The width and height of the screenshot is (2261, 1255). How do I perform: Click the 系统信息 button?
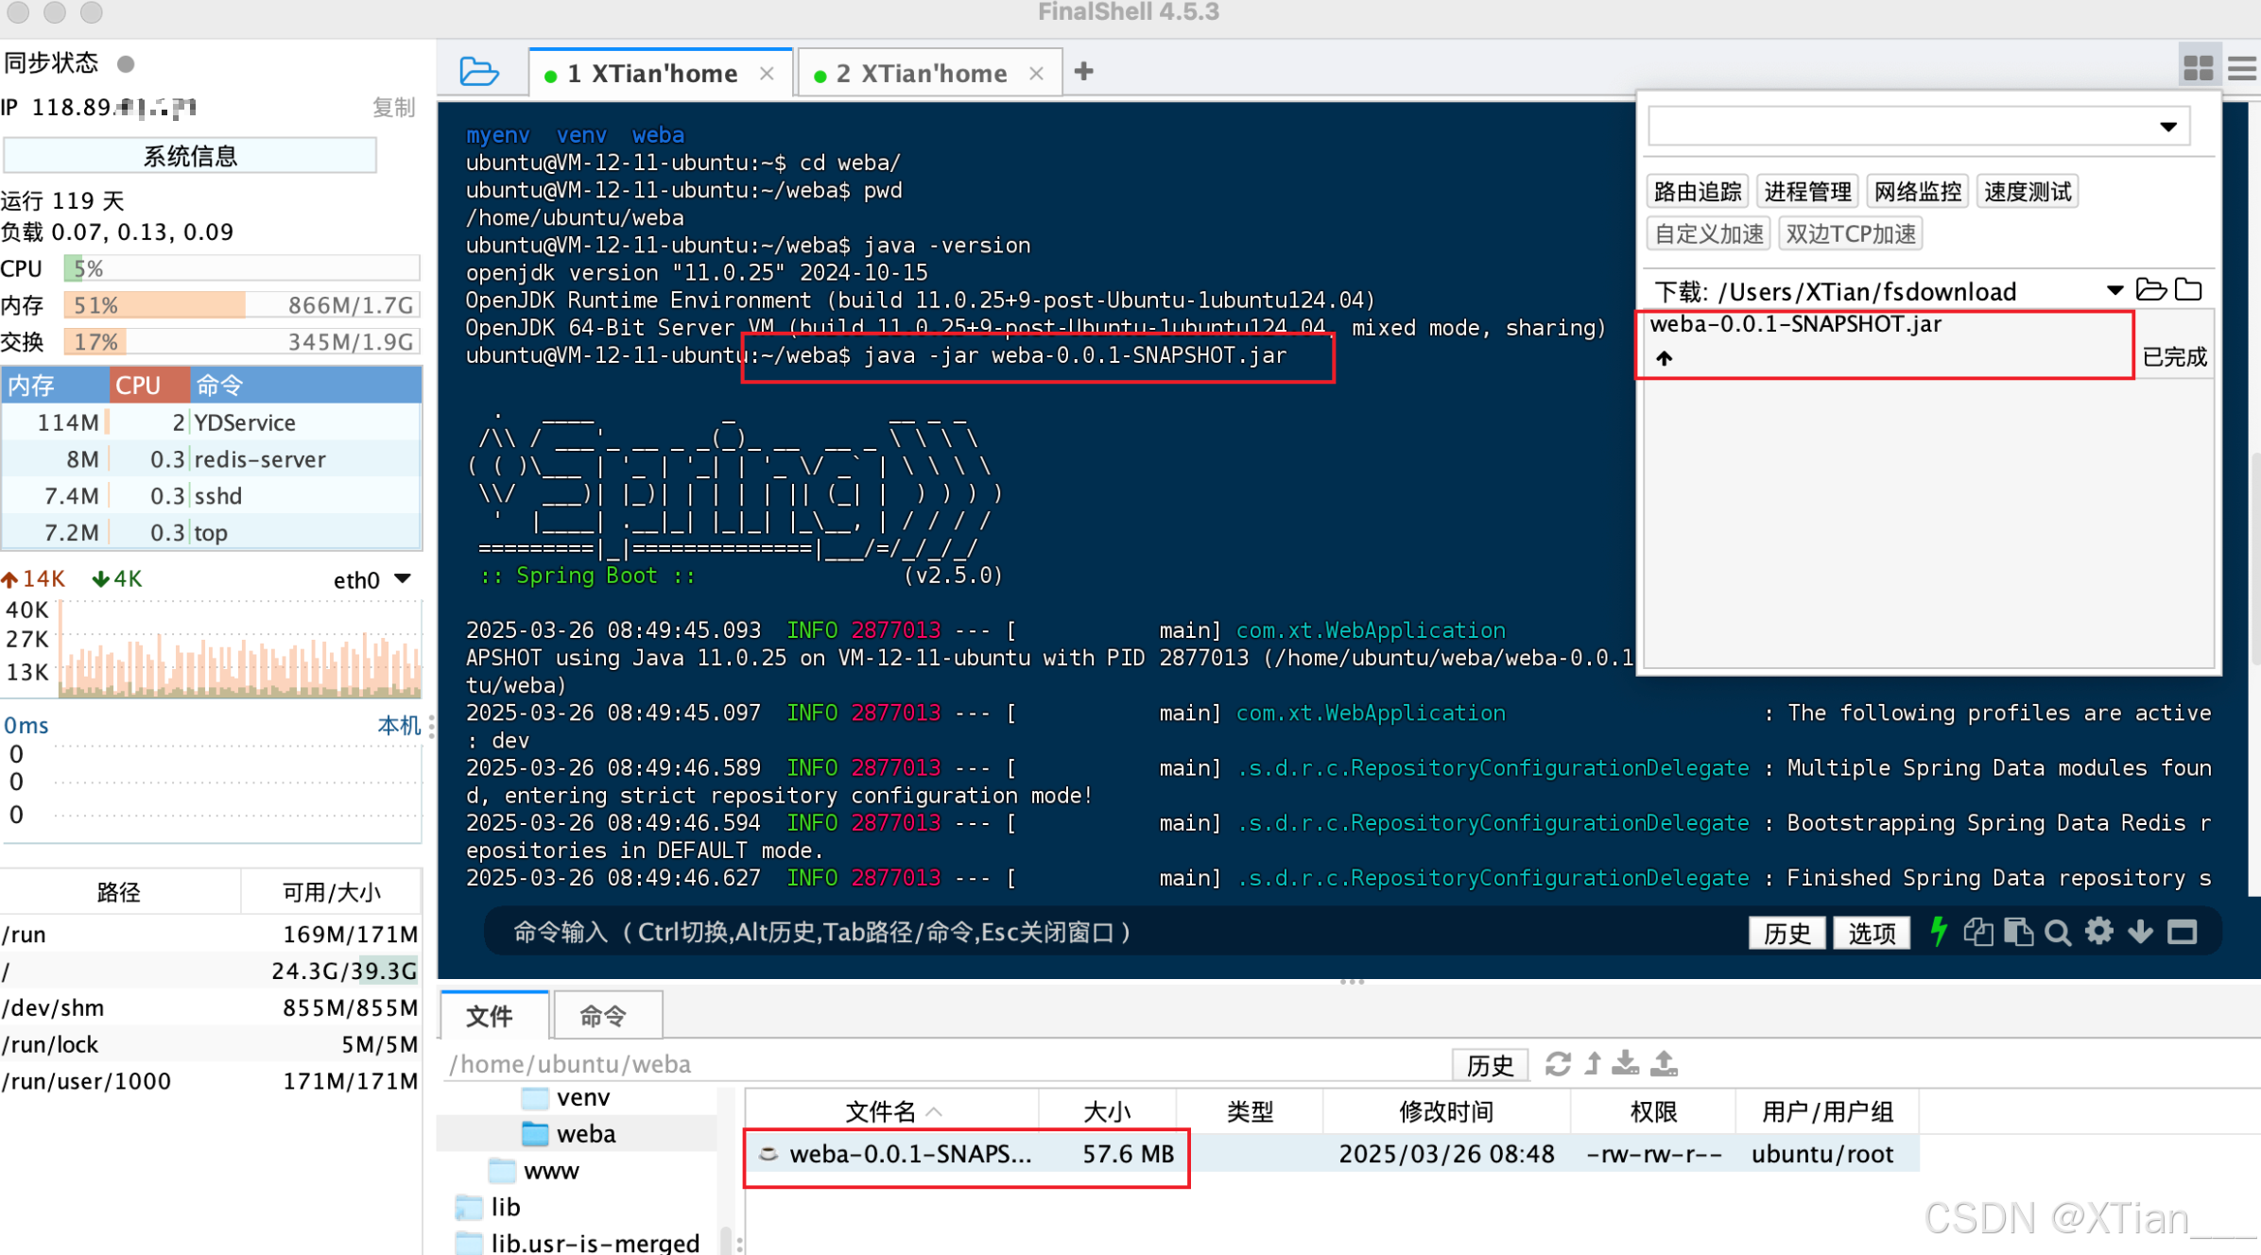tap(190, 156)
